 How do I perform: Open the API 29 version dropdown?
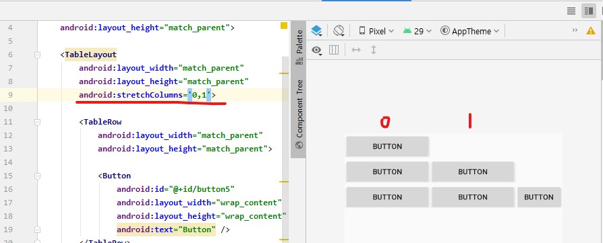(x=418, y=31)
